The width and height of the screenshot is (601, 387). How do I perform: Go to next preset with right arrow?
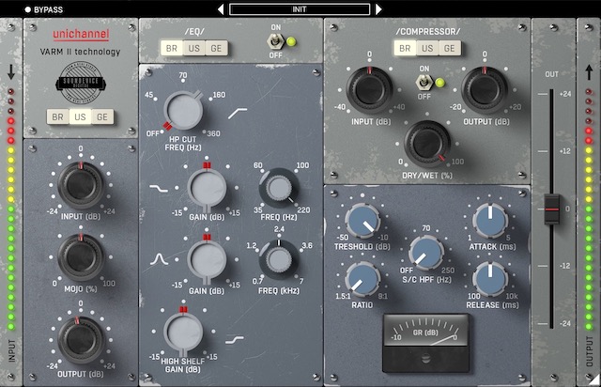pyautogui.click(x=379, y=9)
